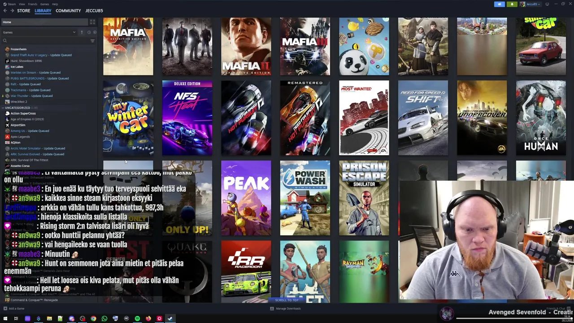574x323 pixels.
Task: Open Spotify from the taskbar
Action: [137, 319]
